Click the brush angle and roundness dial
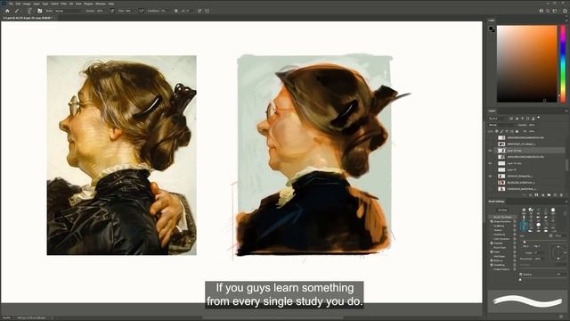 click(x=558, y=253)
